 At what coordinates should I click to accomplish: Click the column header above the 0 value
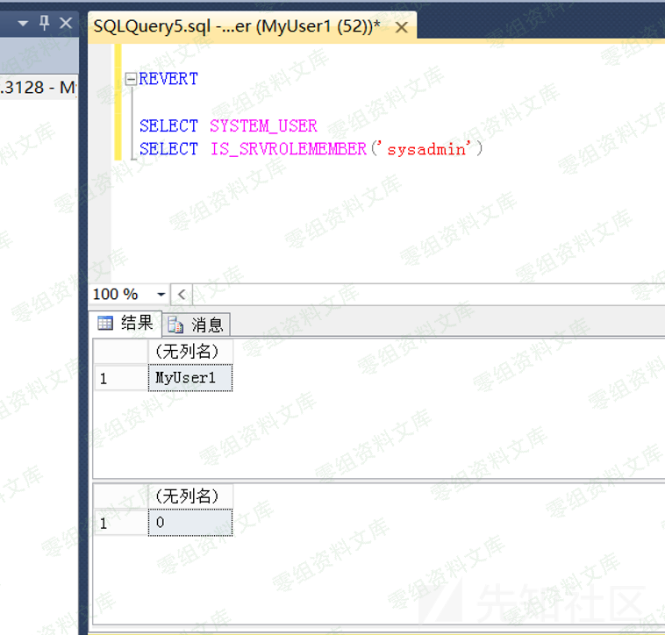(x=190, y=496)
